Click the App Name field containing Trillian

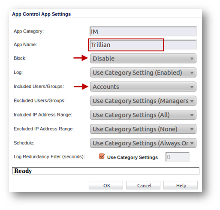coord(143,45)
